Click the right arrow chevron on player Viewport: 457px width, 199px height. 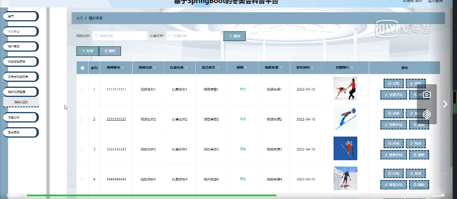[x=445, y=104]
